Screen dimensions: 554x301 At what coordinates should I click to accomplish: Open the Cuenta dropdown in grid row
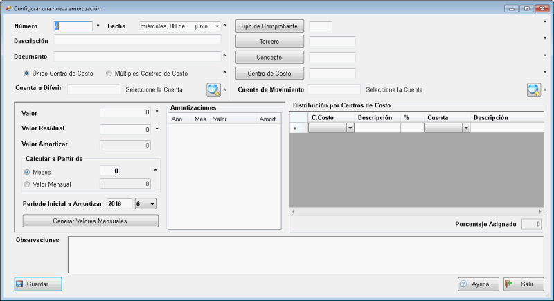click(x=465, y=128)
